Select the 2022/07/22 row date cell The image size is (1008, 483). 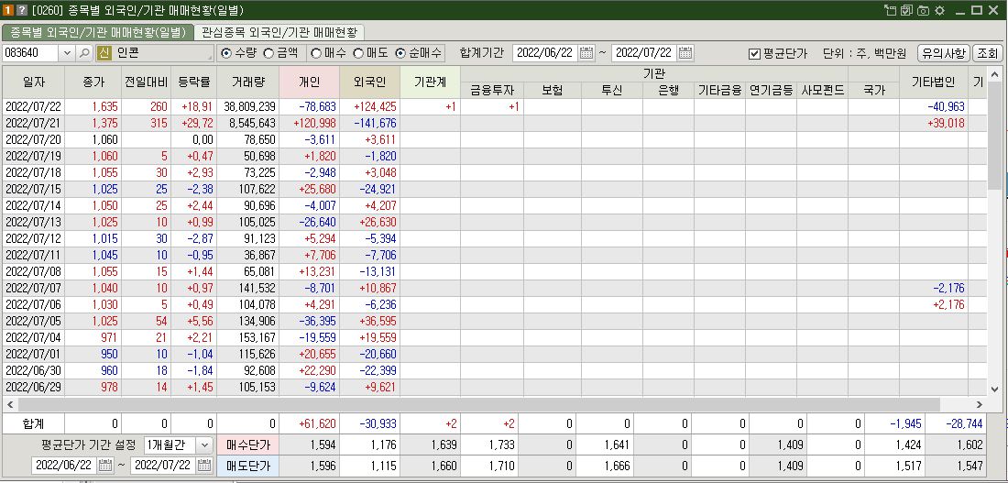coord(33,106)
